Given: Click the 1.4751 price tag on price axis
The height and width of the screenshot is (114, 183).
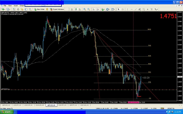Looking at the screenshot, I should (180, 77).
